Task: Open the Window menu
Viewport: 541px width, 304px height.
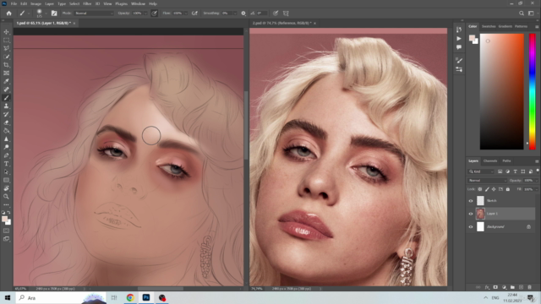Action: coord(138,3)
